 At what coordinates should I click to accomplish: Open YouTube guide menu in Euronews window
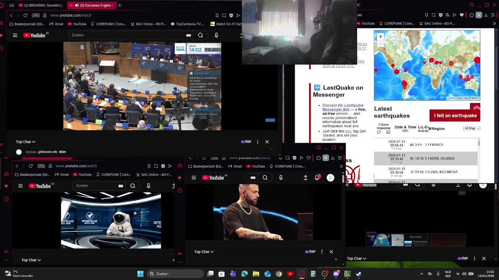[x=15, y=35]
